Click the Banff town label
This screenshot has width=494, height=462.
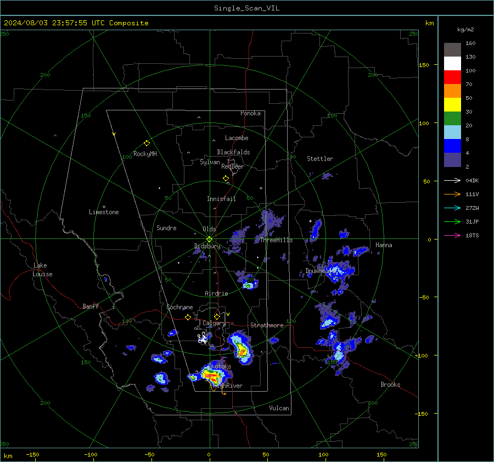(91, 306)
